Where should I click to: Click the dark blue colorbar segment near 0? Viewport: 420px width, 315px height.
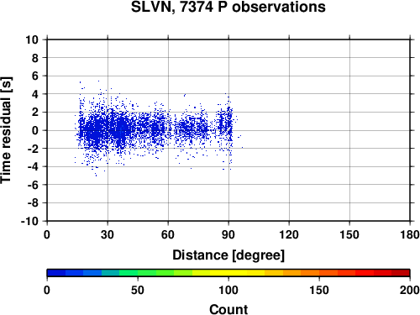tap(56, 273)
